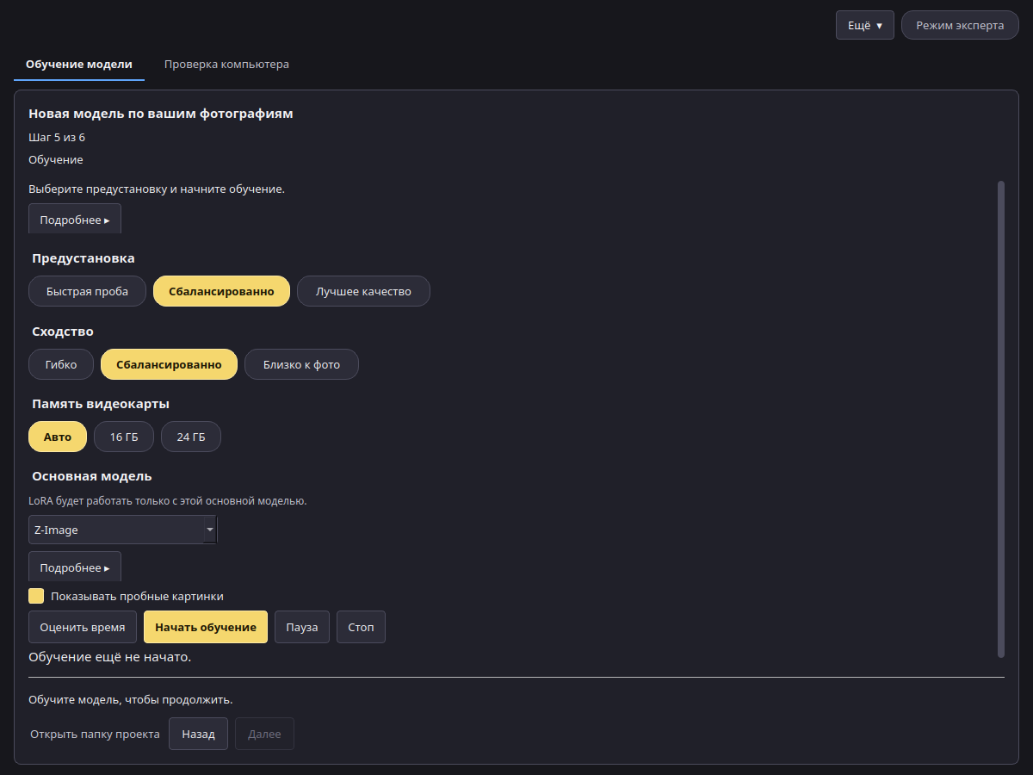The image size is (1033, 775).
Task: Set video memory to «Авто»
Action: [58, 437]
